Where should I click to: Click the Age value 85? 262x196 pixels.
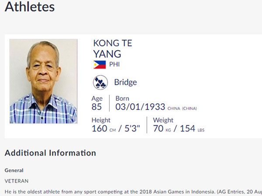click(x=97, y=107)
